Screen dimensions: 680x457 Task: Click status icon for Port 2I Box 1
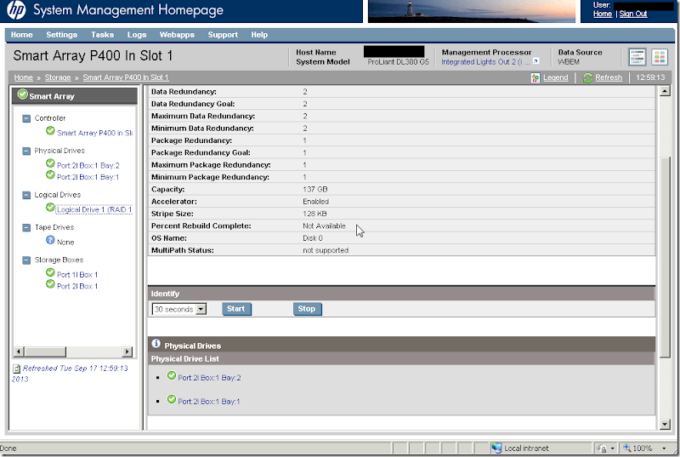50,284
